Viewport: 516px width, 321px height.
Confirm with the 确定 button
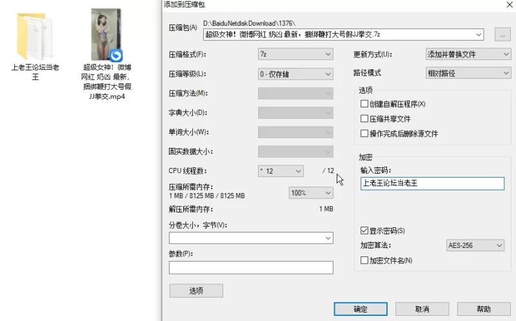tap(361, 309)
